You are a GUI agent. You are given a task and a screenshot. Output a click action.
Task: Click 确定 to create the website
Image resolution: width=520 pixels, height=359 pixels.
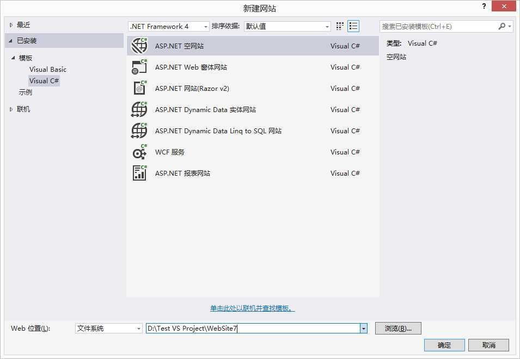(x=444, y=345)
